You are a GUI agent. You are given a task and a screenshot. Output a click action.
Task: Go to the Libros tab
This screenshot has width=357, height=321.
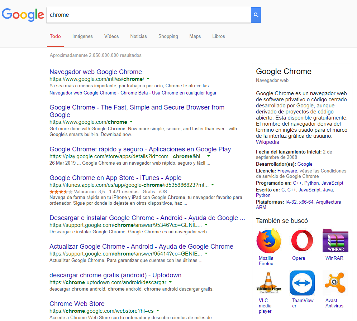tap(219, 37)
